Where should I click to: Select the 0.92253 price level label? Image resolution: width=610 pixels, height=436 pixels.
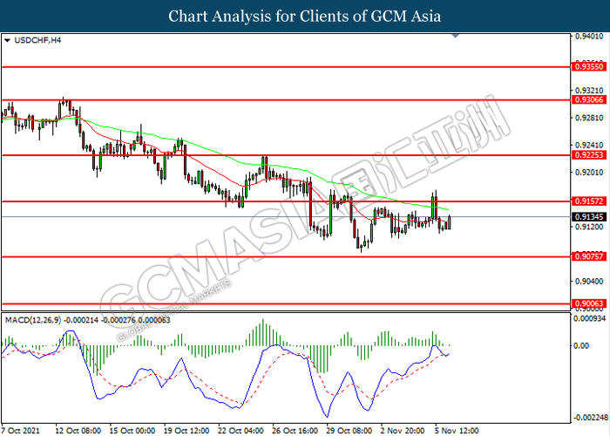(x=589, y=155)
